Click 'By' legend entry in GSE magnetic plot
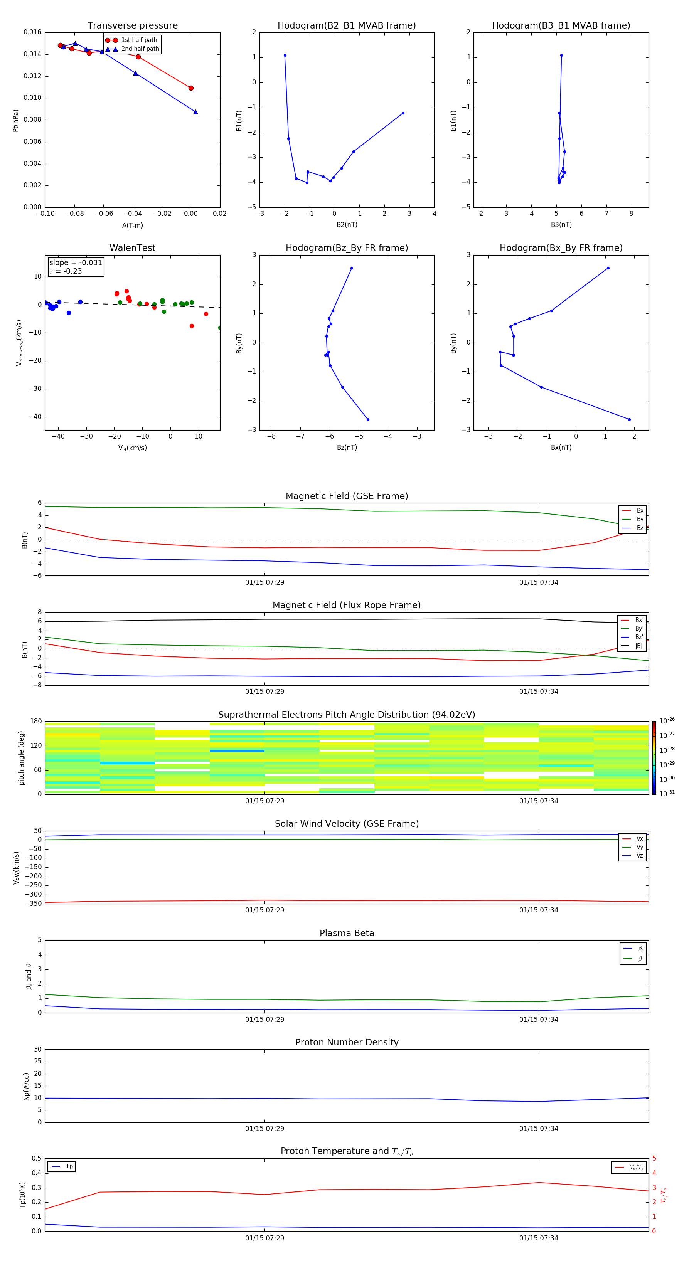This screenshot has height=1272, width=694. (633, 519)
